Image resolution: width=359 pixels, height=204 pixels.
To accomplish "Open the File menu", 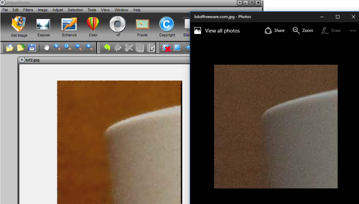I will point(5,10).
